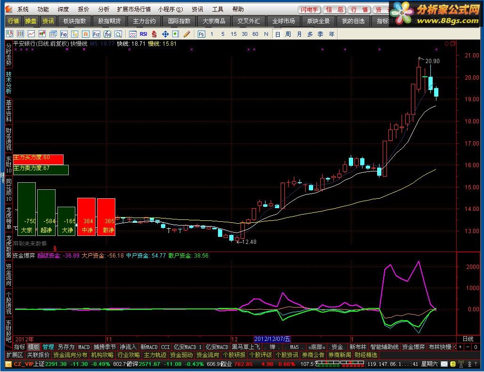Click the first checklist icon in the toolbar

9,34
